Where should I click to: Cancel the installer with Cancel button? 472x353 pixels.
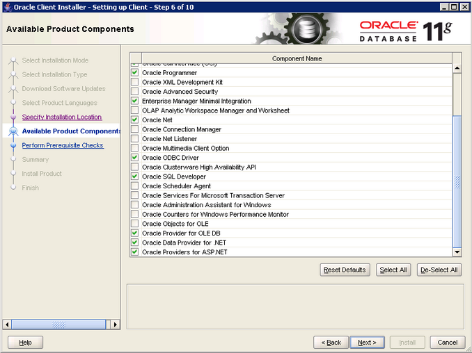[448, 342]
